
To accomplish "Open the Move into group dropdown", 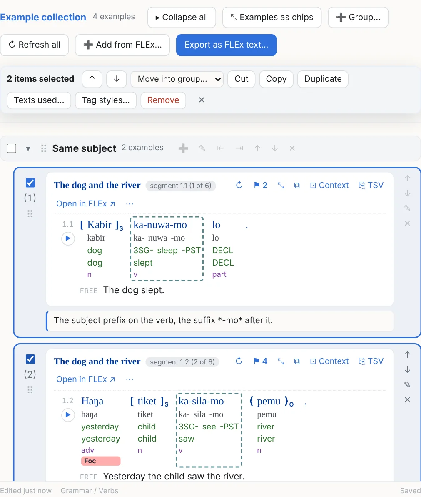I will [x=177, y=79].
